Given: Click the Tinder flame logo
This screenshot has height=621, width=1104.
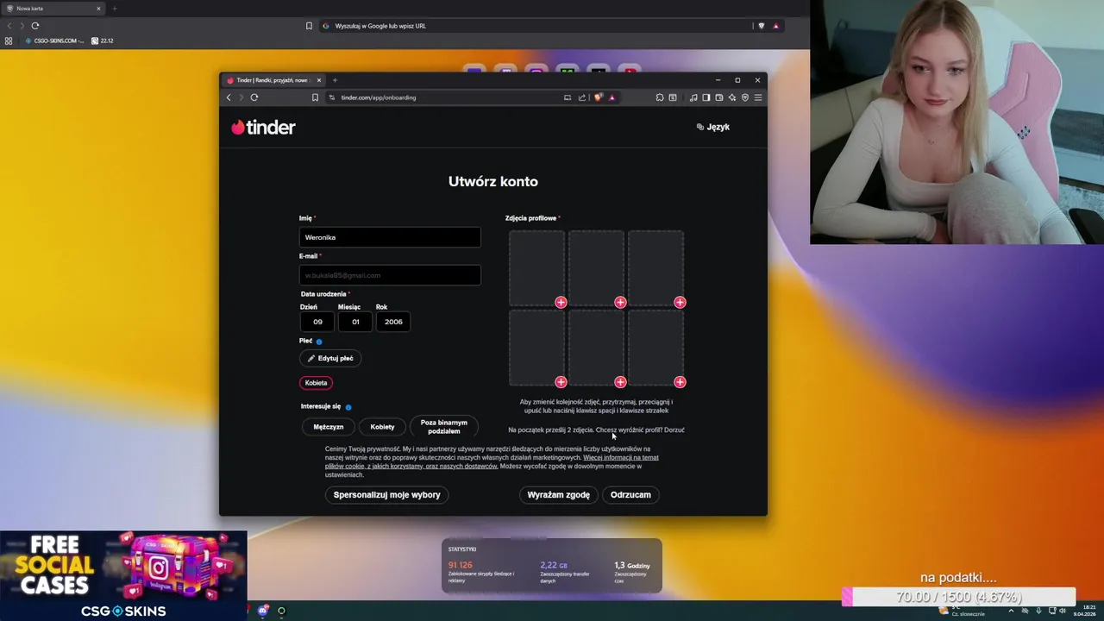Looking at the screenshot, I should point(263,128).
